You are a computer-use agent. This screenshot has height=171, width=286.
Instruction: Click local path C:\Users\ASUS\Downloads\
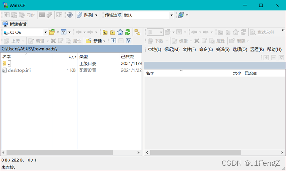pyautogui.click(x=29, y=49)
